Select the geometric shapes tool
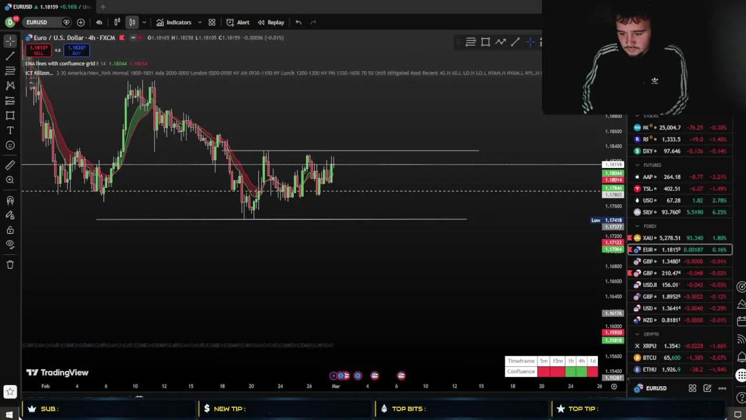Viewport: 746px width, 420px height. (x=10, y=116)
